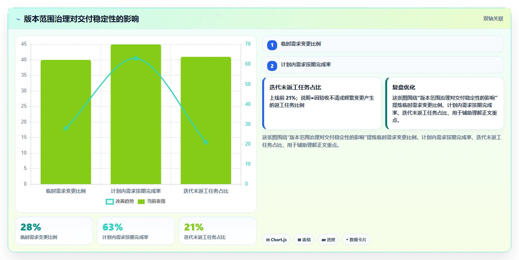Open list item 临时需求变更比例

tap(383, 44)
